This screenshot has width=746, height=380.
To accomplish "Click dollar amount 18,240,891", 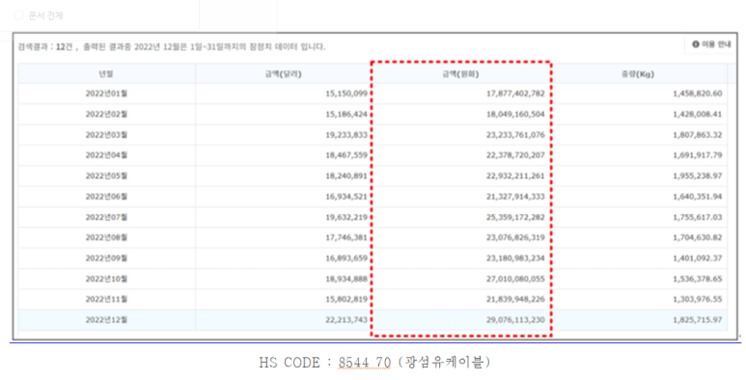I will (x=346, y=176).
